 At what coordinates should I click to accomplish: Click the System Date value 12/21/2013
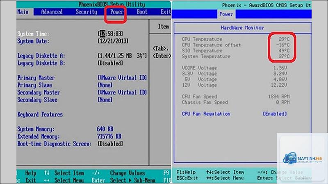pyautogui.click(x=113, y=41)
